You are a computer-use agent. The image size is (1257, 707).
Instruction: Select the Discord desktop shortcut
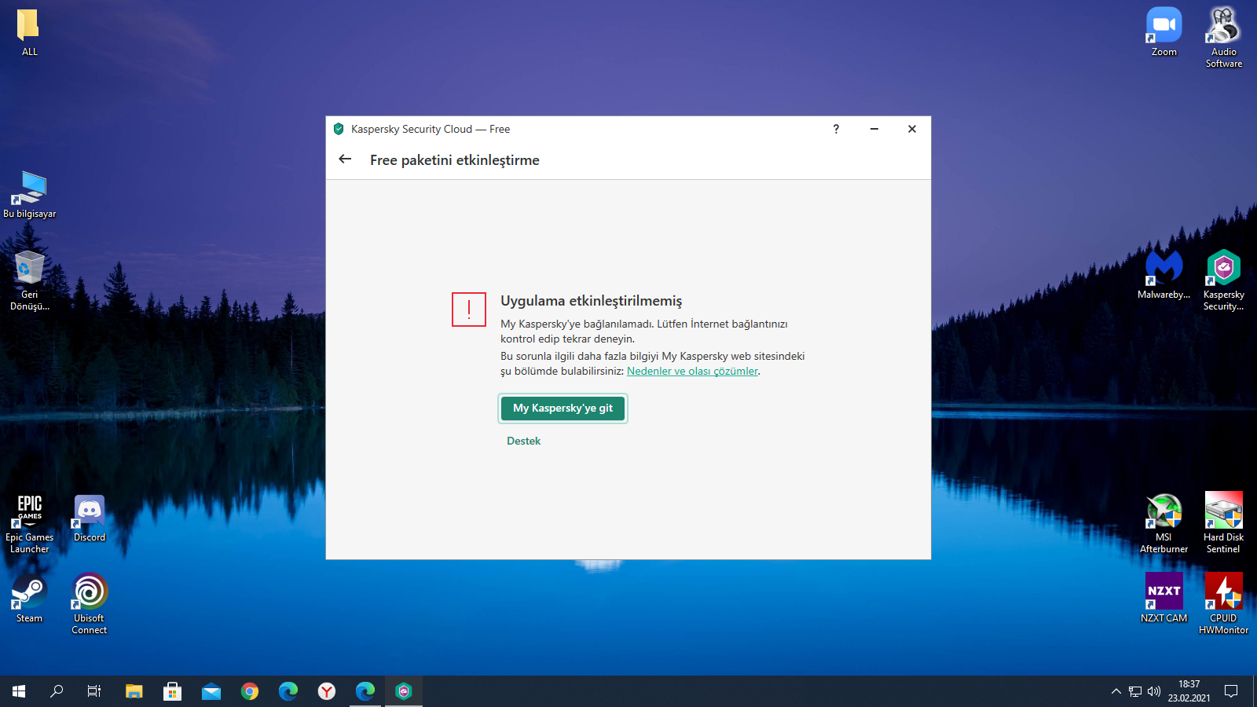tap(90, 518)
